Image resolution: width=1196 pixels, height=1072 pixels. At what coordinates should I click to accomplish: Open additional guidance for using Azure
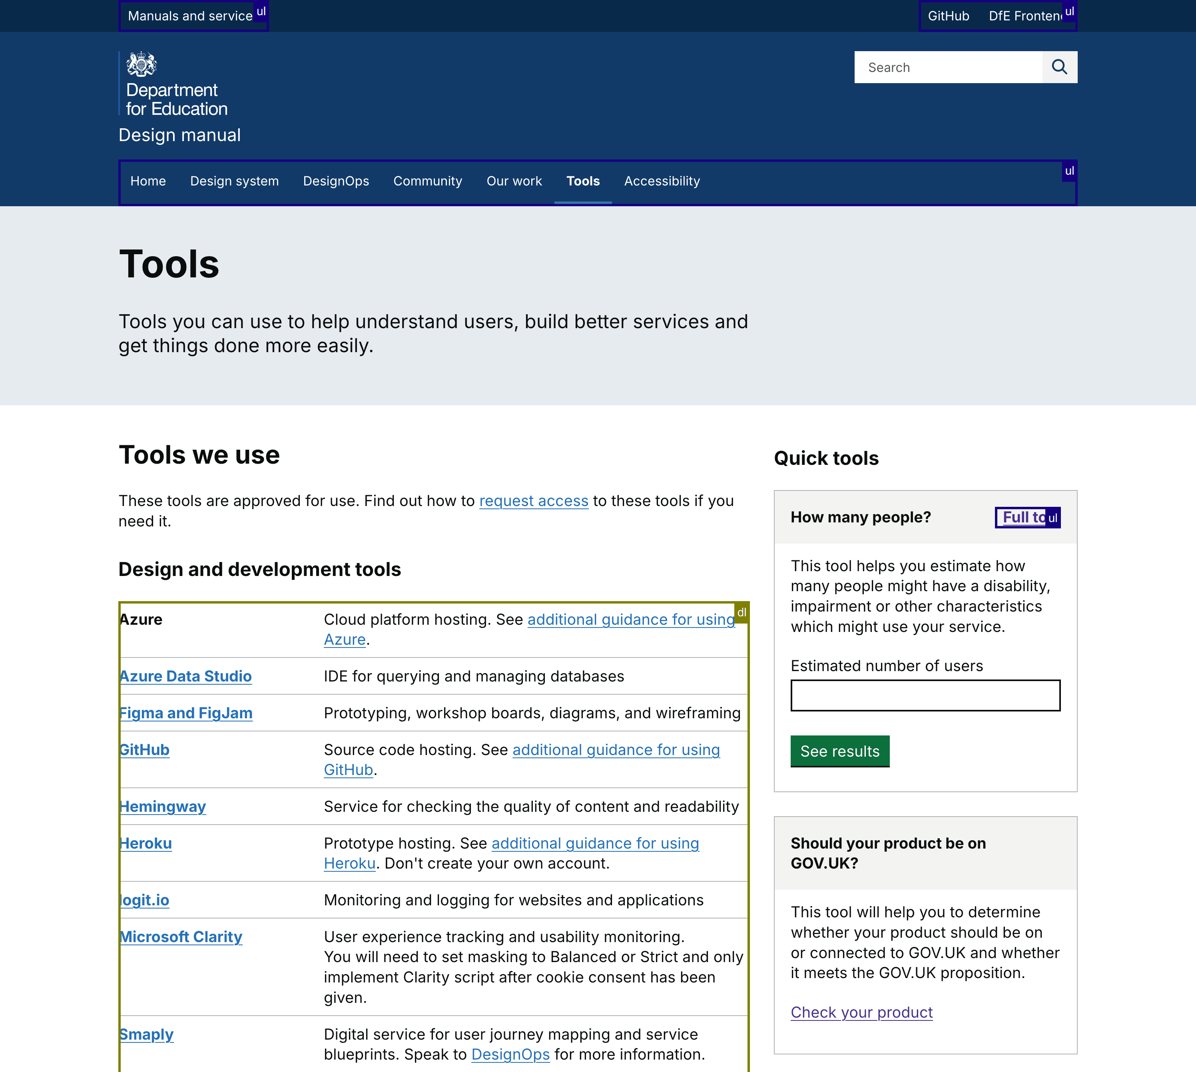pyautogui.click(x=630, y=620)
